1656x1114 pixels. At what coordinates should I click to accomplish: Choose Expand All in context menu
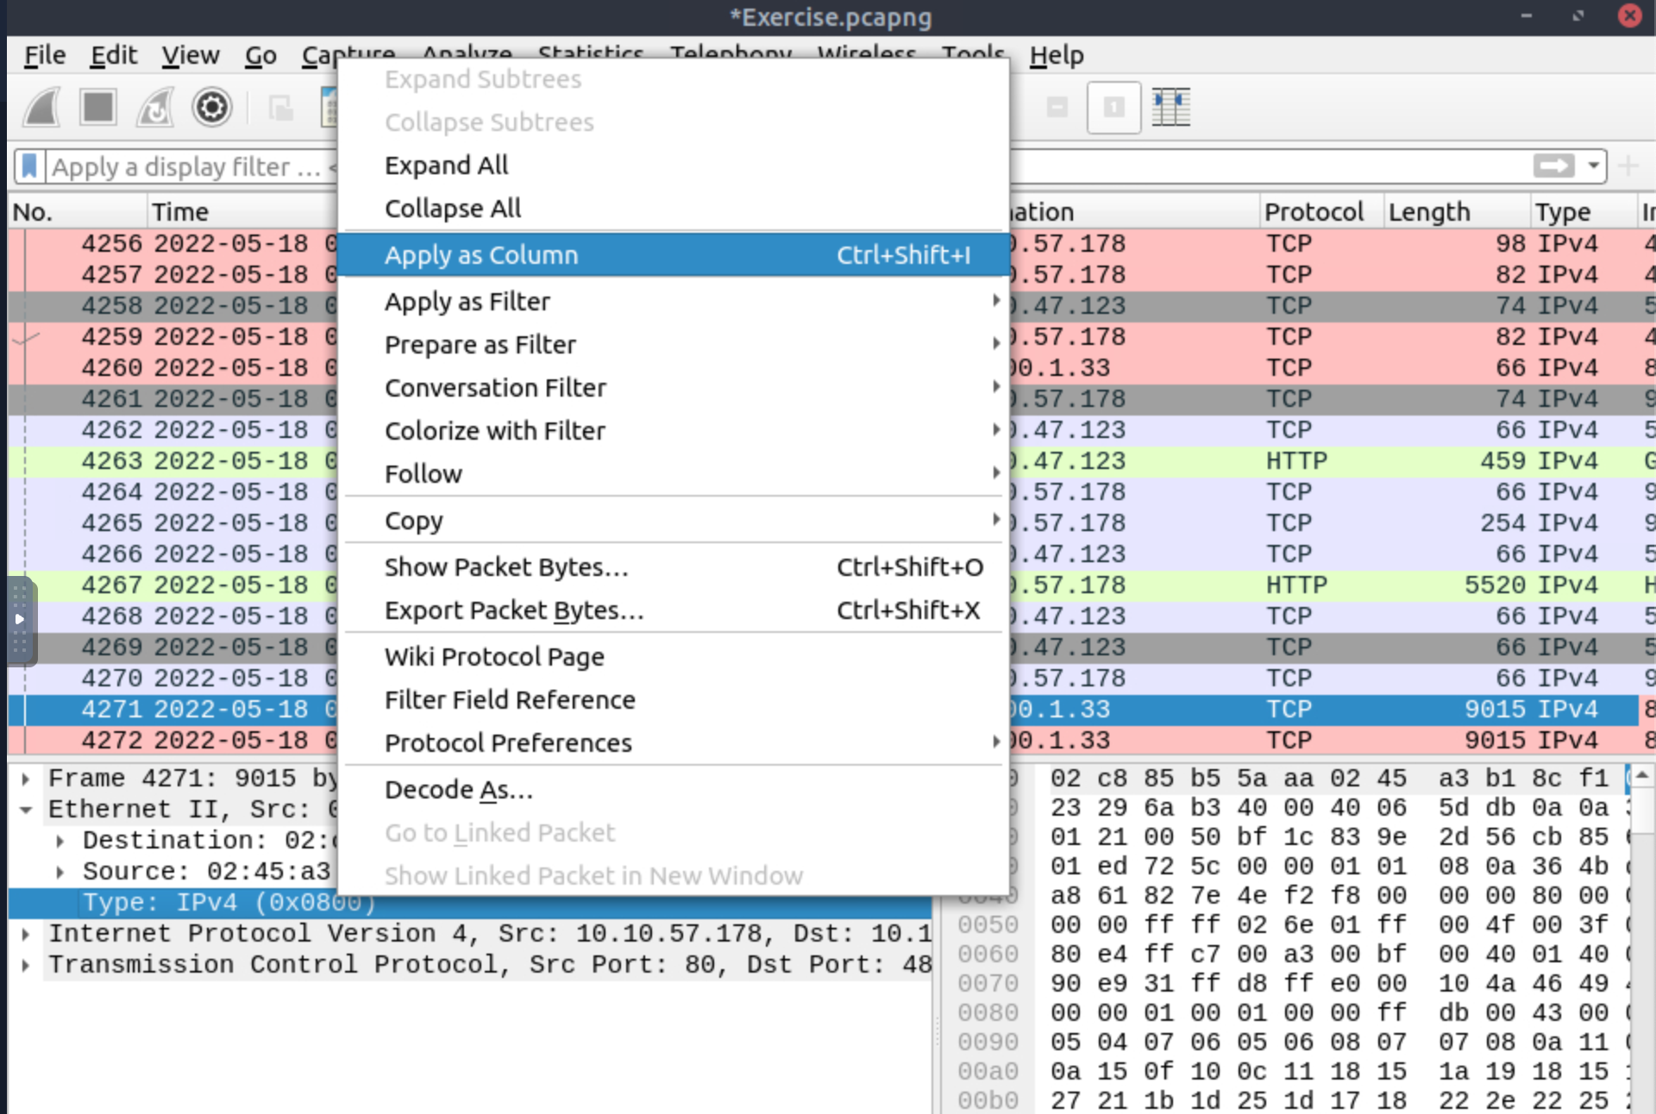pos(446,166)
